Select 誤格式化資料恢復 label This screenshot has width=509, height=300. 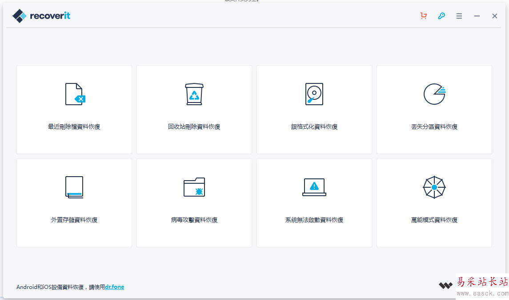tap(314, 126)
